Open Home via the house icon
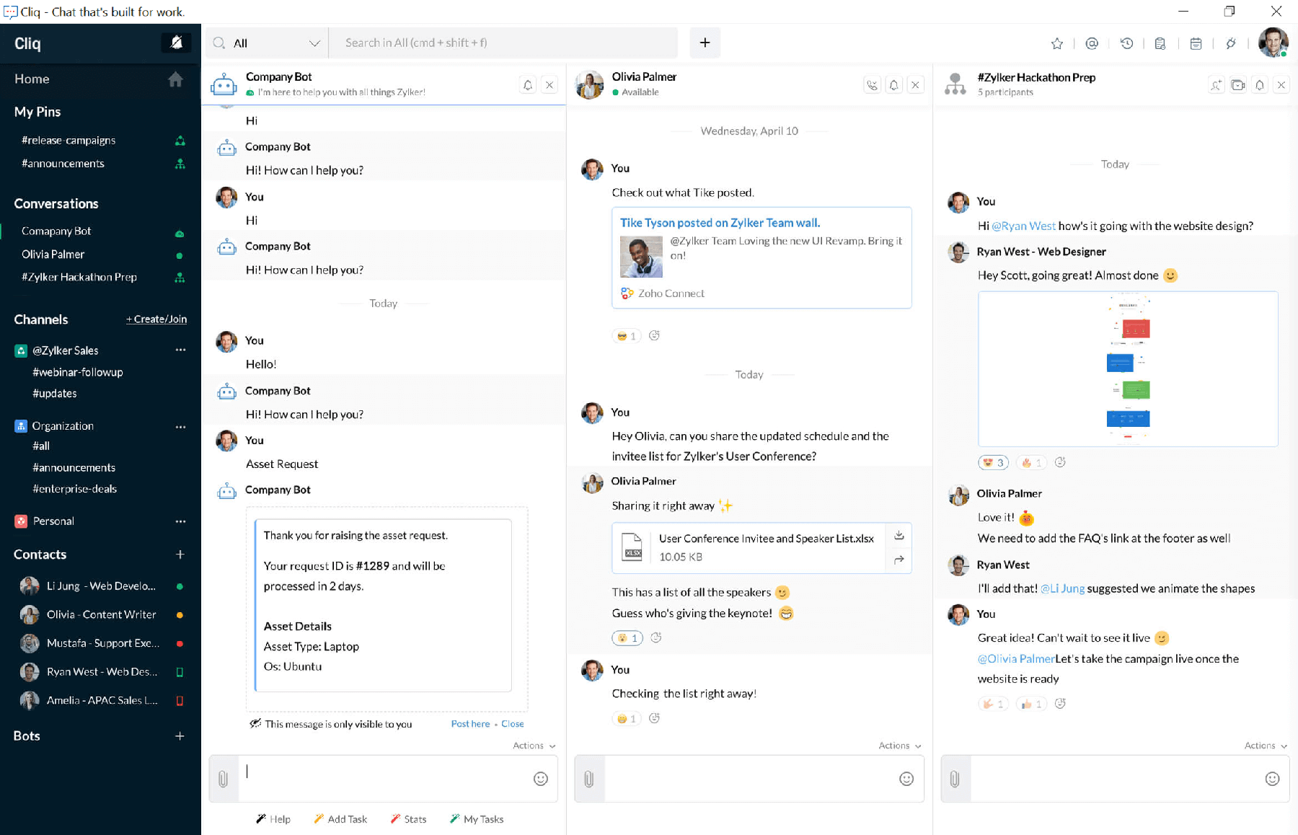Screen dimensions: 1298x835 pyautogui.click(x=175, y=79)
